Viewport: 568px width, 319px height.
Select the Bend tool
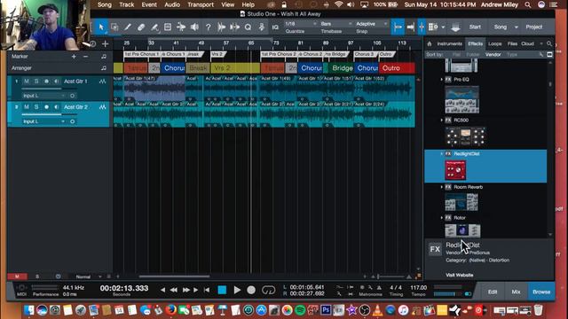tap(181, 27)
